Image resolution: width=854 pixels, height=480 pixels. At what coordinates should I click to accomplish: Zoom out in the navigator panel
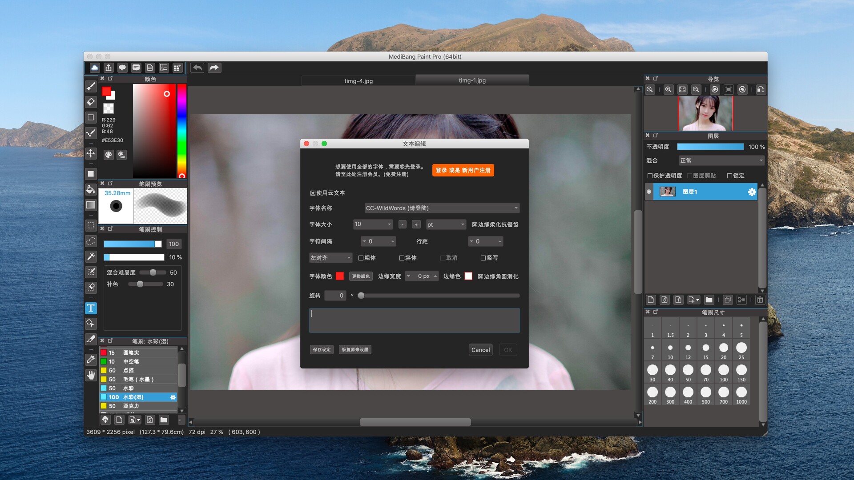pyautogui.click(x=696, y=89)
